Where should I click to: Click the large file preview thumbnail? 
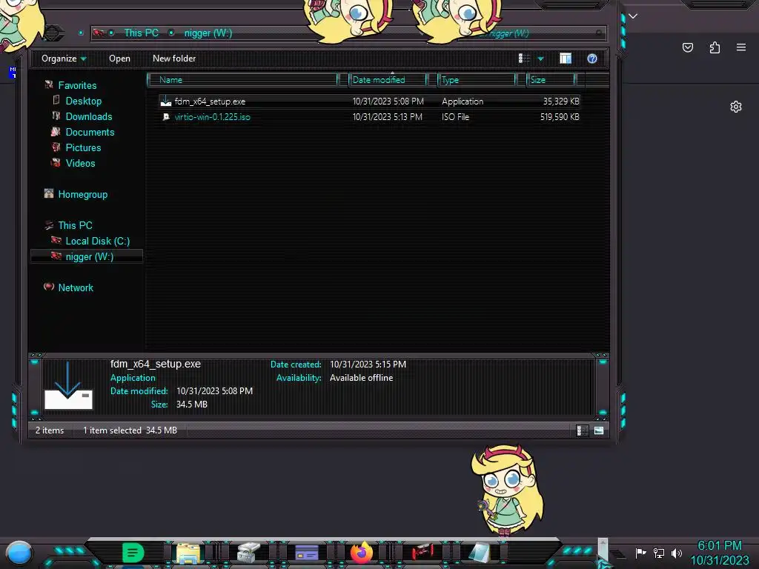coord(68,385)
